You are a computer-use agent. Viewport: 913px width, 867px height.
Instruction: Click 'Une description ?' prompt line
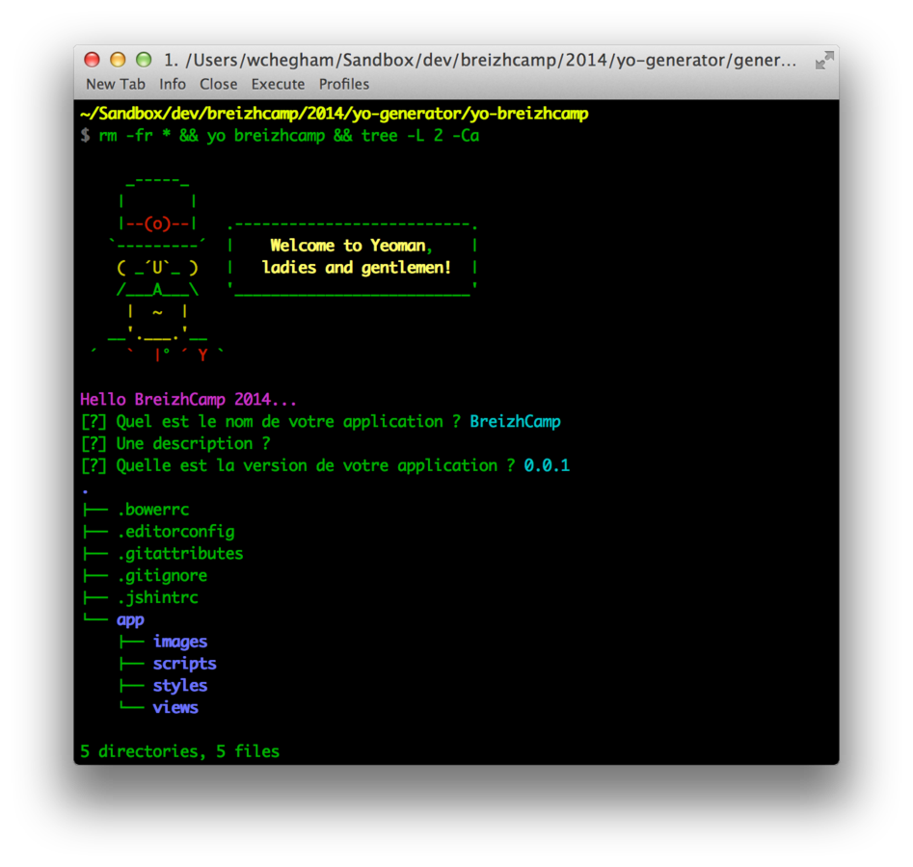coord(175,444)
